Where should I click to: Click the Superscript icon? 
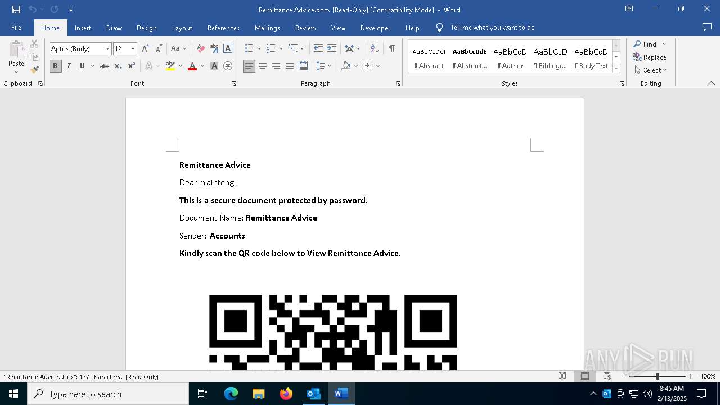click(132, 66)
